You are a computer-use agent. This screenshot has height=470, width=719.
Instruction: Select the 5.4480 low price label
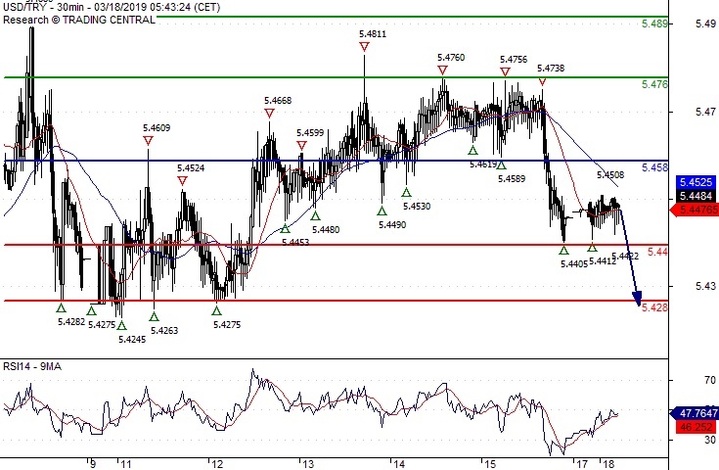point(326,229)
